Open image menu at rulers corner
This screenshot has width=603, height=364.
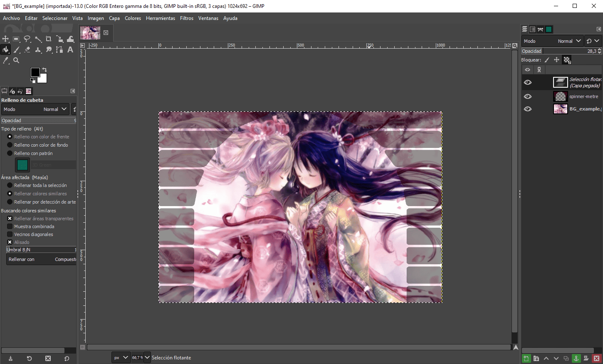point(82,45)
